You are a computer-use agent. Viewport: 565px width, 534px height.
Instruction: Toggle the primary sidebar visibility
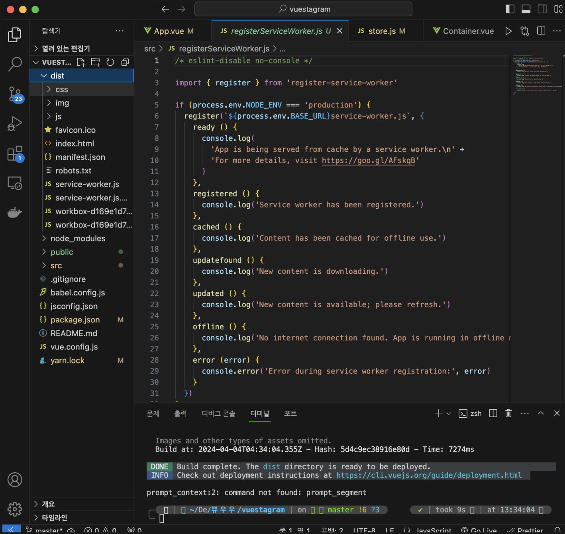tap(510, 9)
